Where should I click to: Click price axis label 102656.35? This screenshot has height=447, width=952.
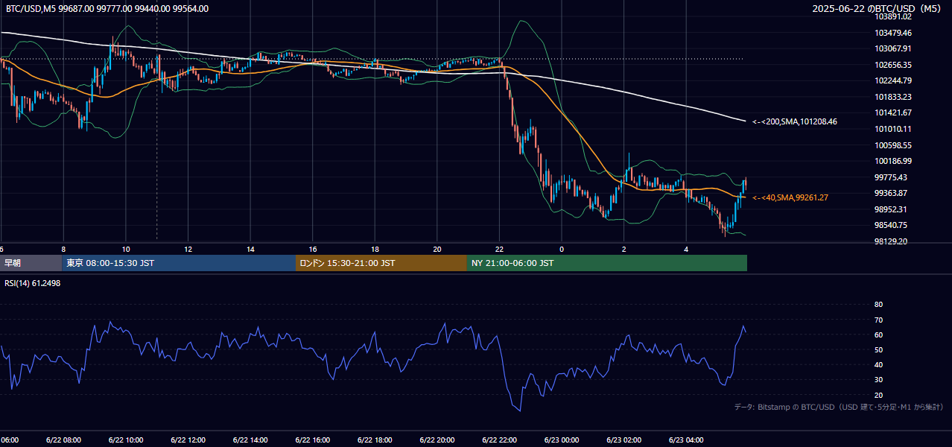893,65
